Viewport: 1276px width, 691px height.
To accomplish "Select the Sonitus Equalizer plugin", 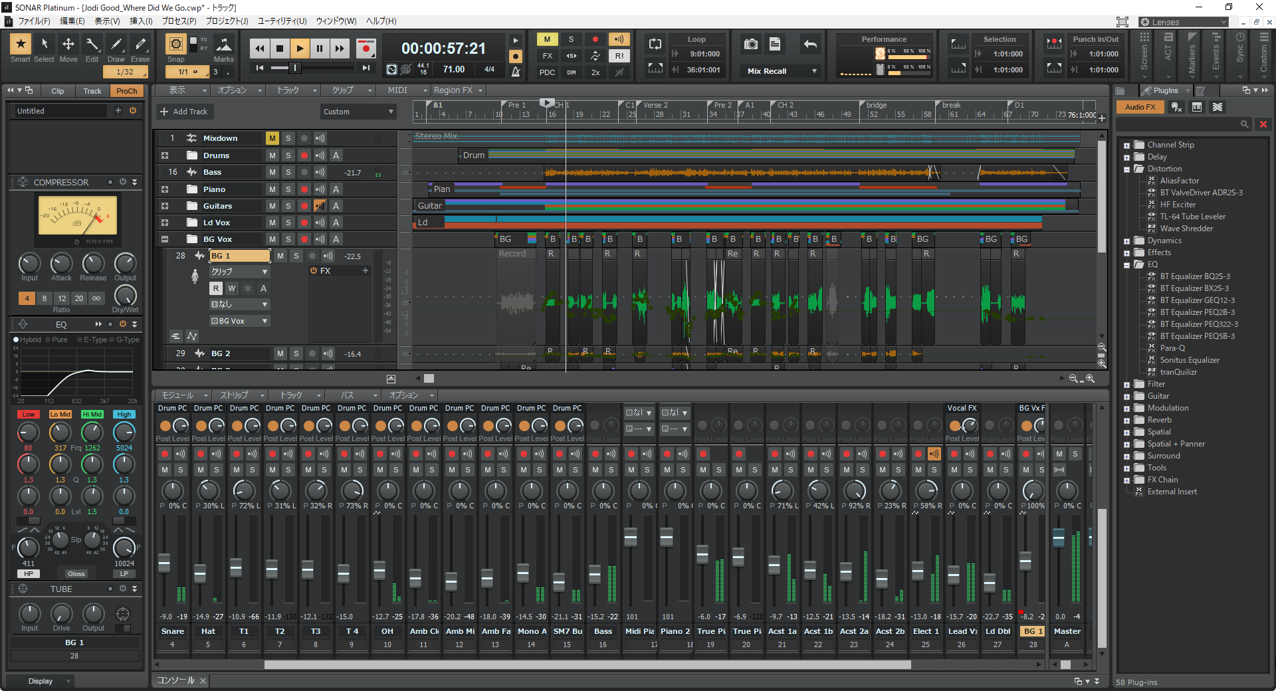I will pos(1190,360).
